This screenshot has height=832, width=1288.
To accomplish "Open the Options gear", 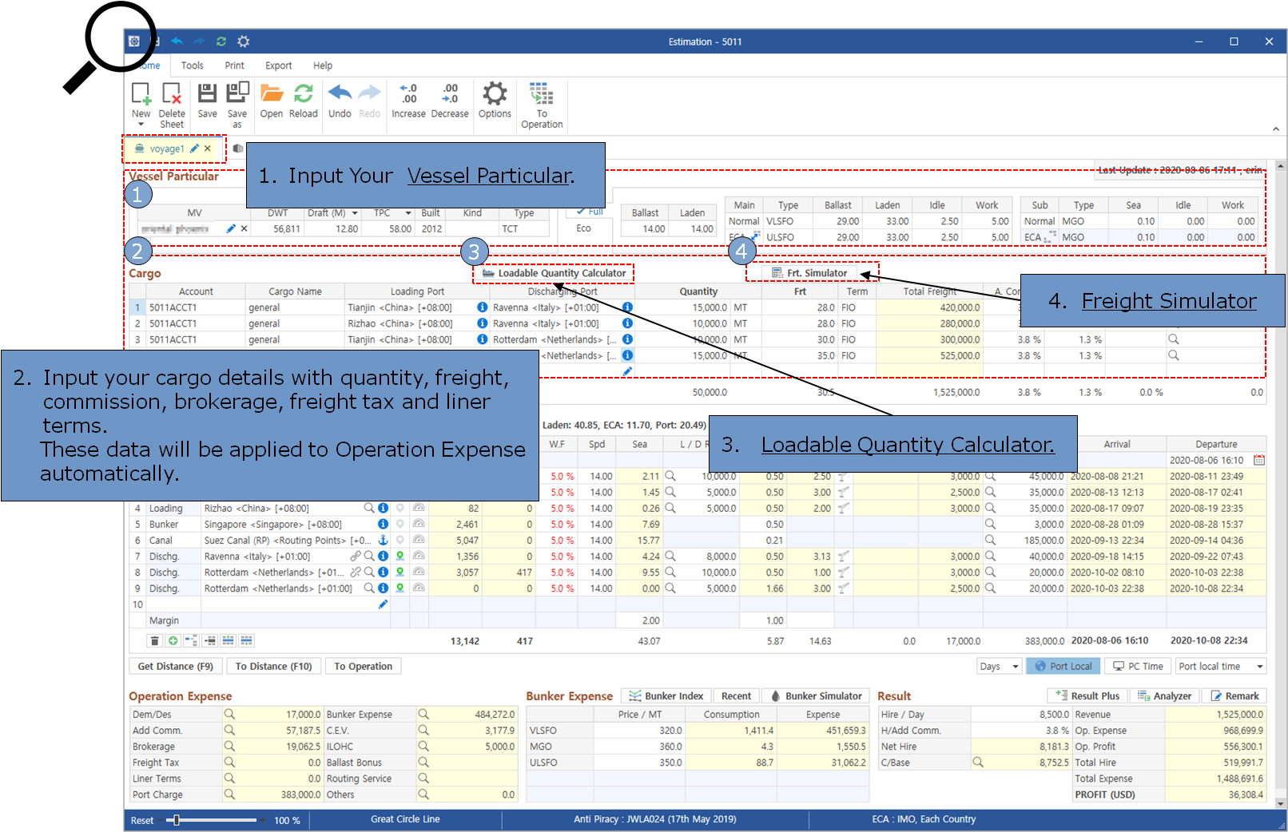I will 495,95.
